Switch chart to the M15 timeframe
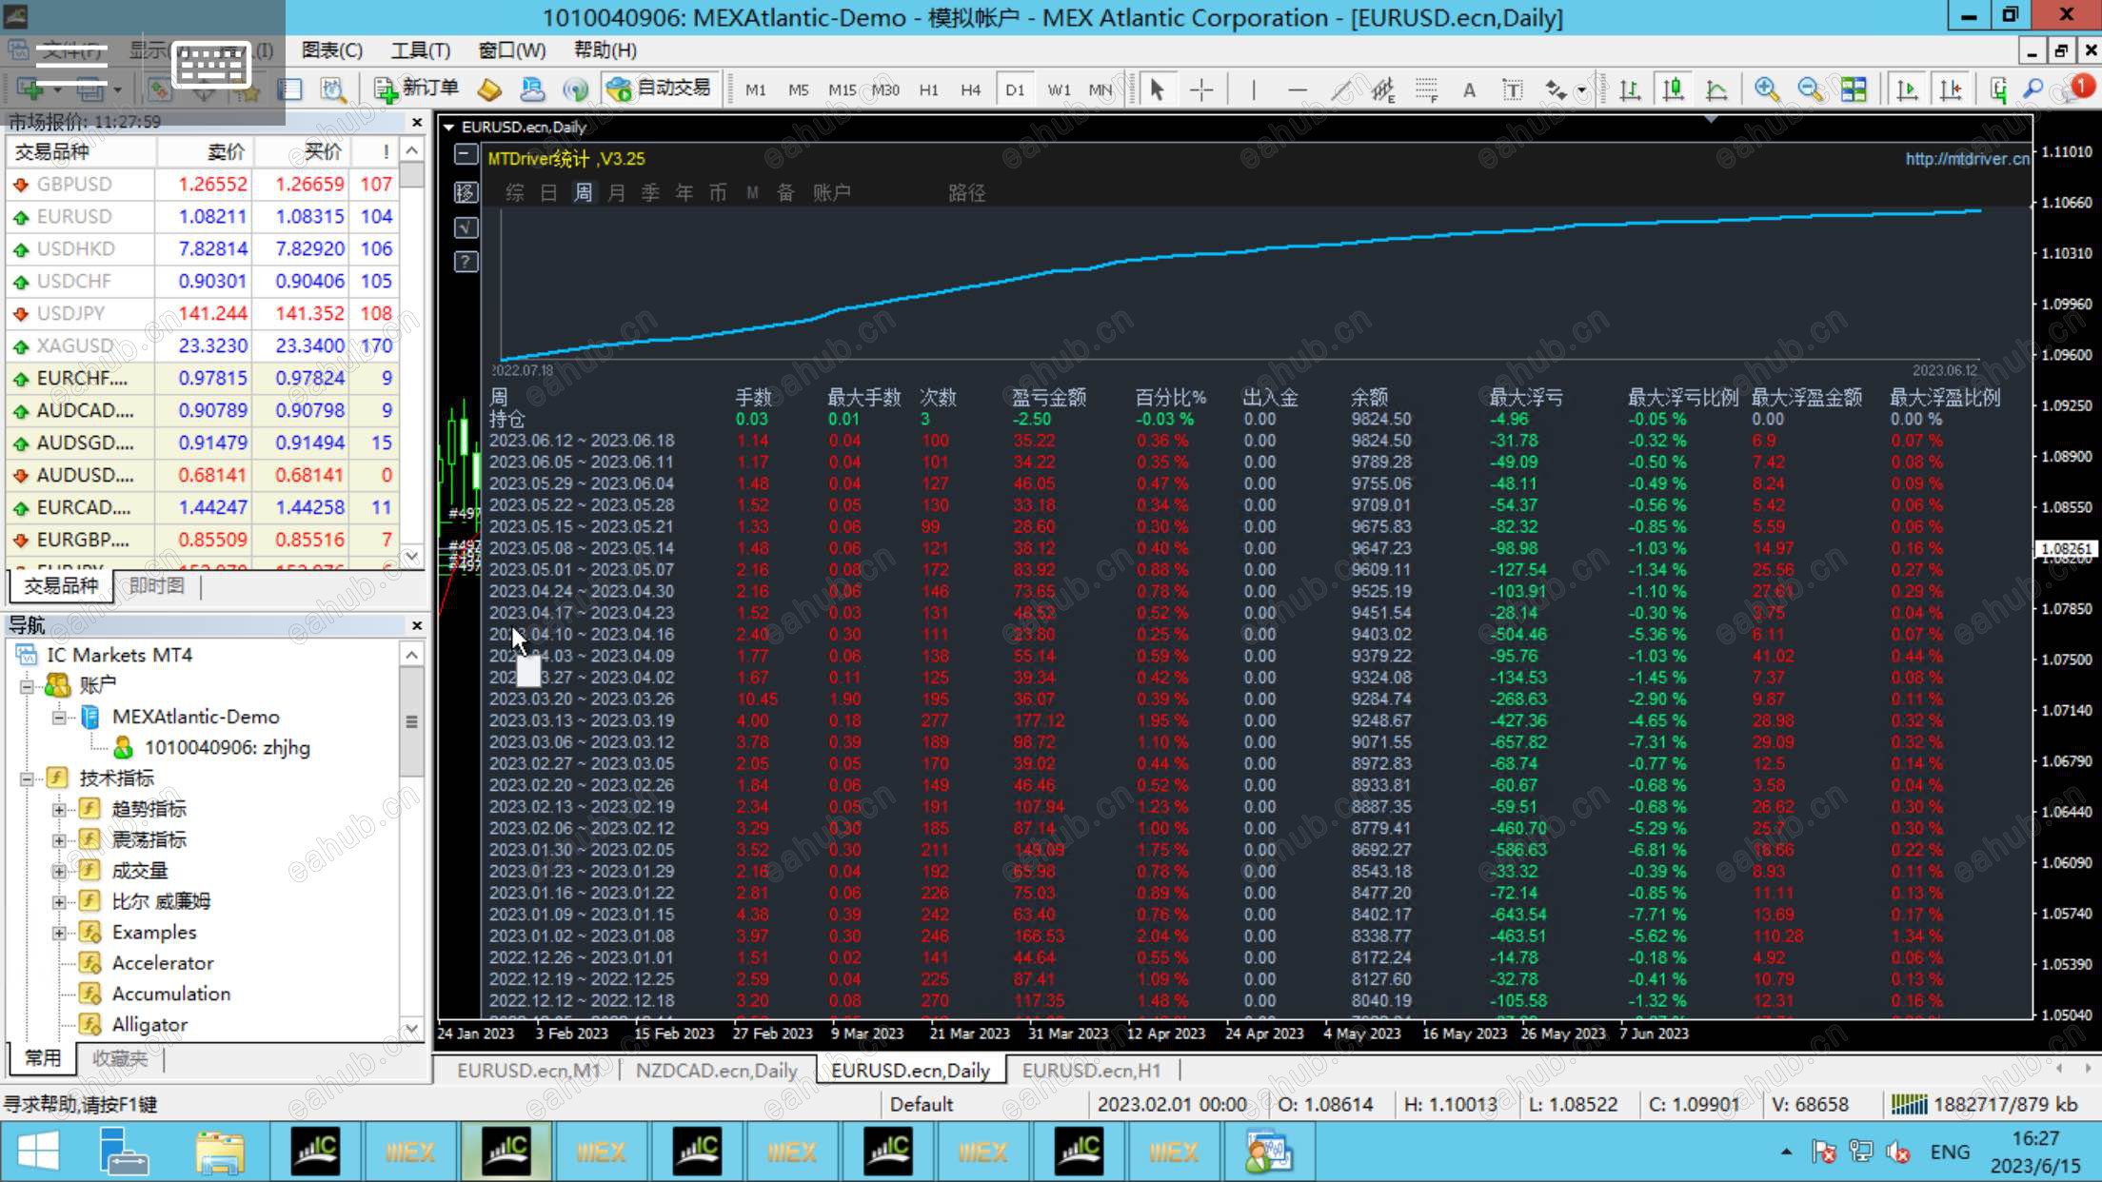The height and width of the screenshot is (1182, 2102). (841, 89)
